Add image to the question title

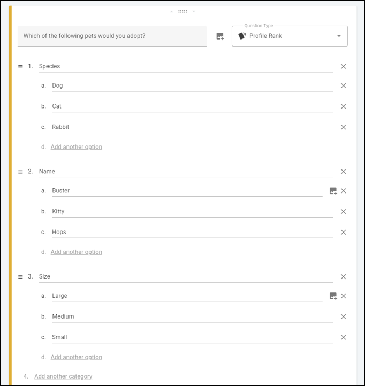pos(220,36)
